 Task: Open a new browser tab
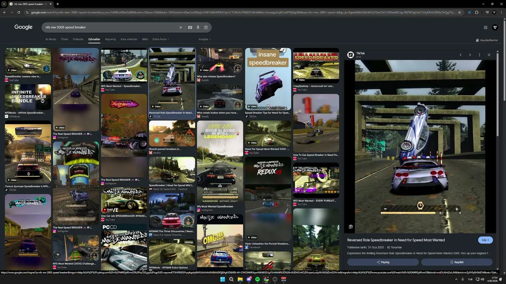pos(58,4)
